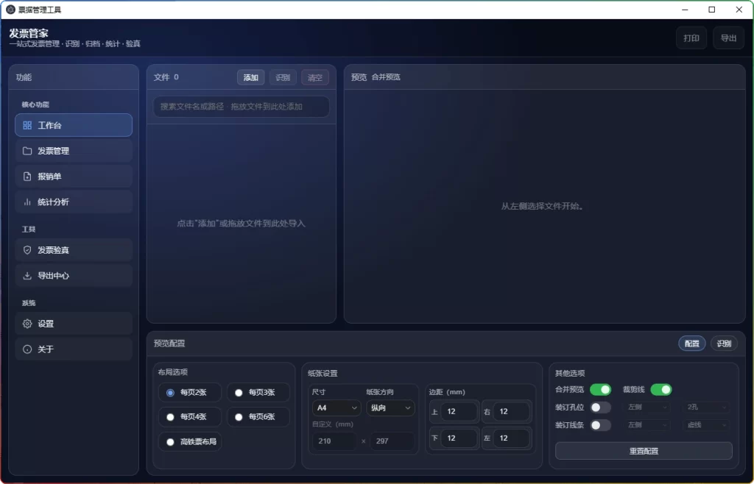Screen dimensions: 754x484
Task: Turn off the 裁剪线 toggle
Action: (661, 389)
